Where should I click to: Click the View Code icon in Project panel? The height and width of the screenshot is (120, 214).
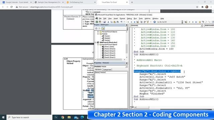pyautogui.click(x=96, y=28)
